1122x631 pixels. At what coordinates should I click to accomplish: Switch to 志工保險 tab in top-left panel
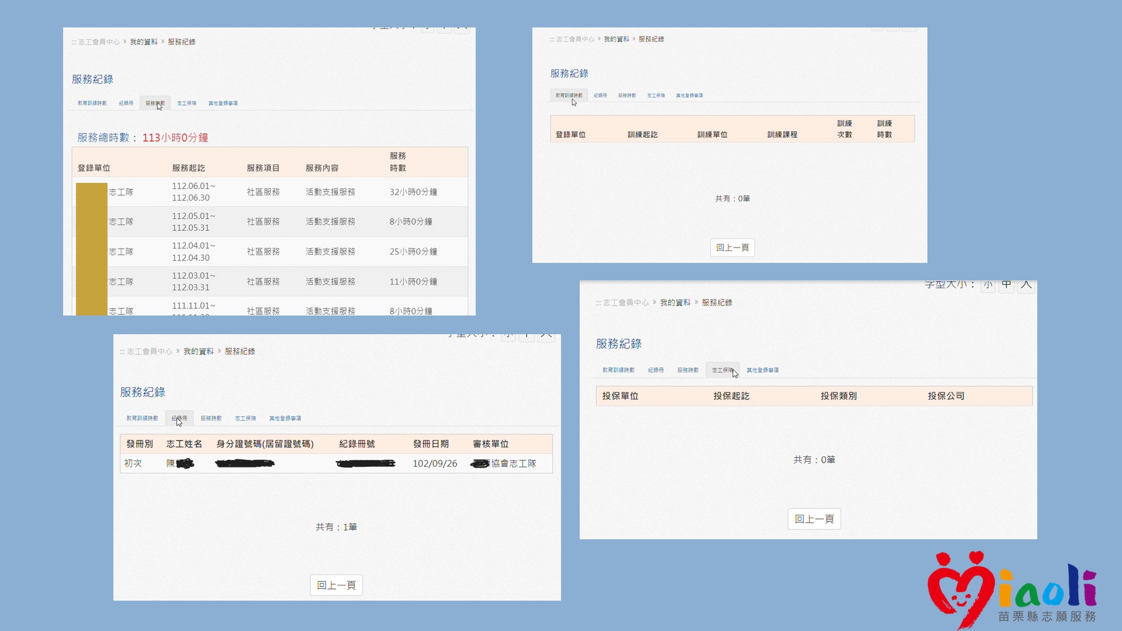187,103
